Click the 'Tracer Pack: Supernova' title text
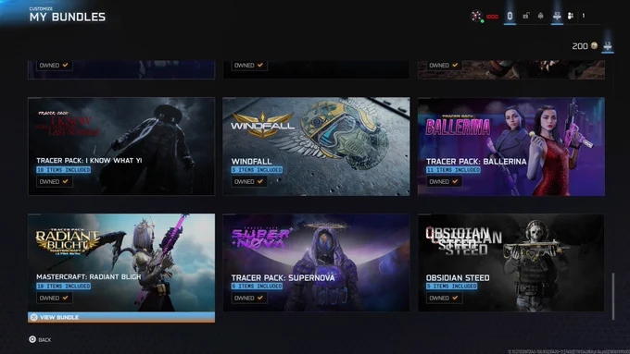Screen dimensions: 630x354 (283, 278)
